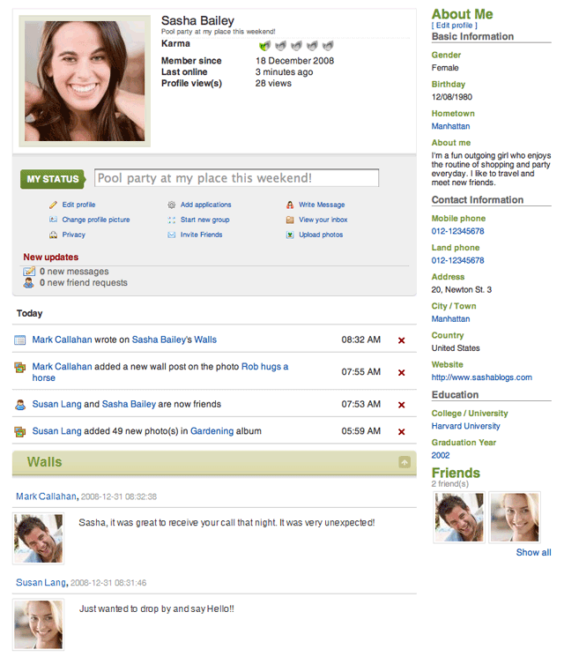
Task: Remove the 08:32 AM wall activity entry
Action: [x=402, y=340]
